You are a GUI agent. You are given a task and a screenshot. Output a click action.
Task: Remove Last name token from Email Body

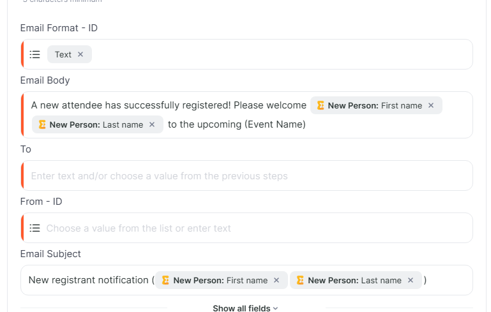pyautogui.click(x=152, y=124)
